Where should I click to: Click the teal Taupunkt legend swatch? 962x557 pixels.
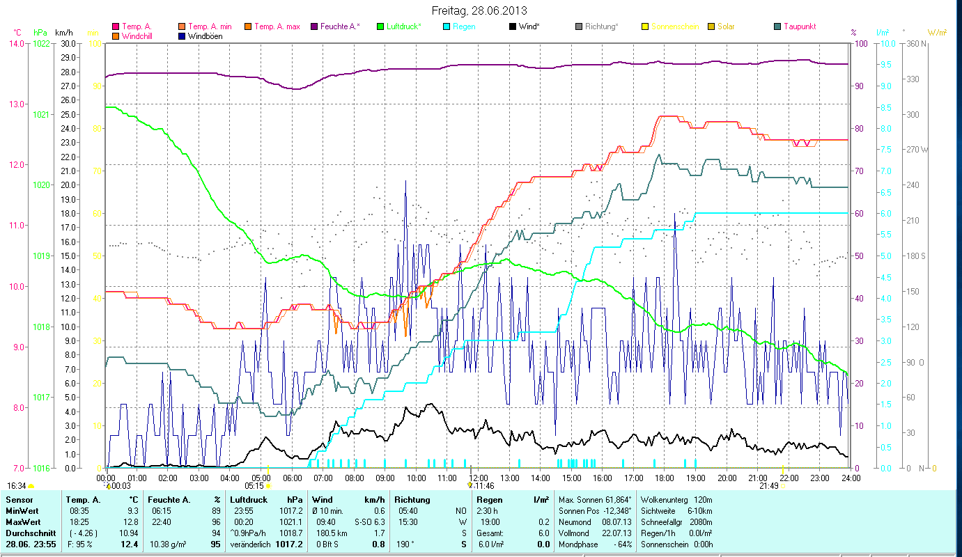click(777, 27)
